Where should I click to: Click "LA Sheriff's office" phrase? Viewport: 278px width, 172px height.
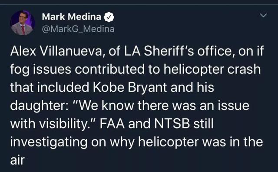[x=178, y=51]
